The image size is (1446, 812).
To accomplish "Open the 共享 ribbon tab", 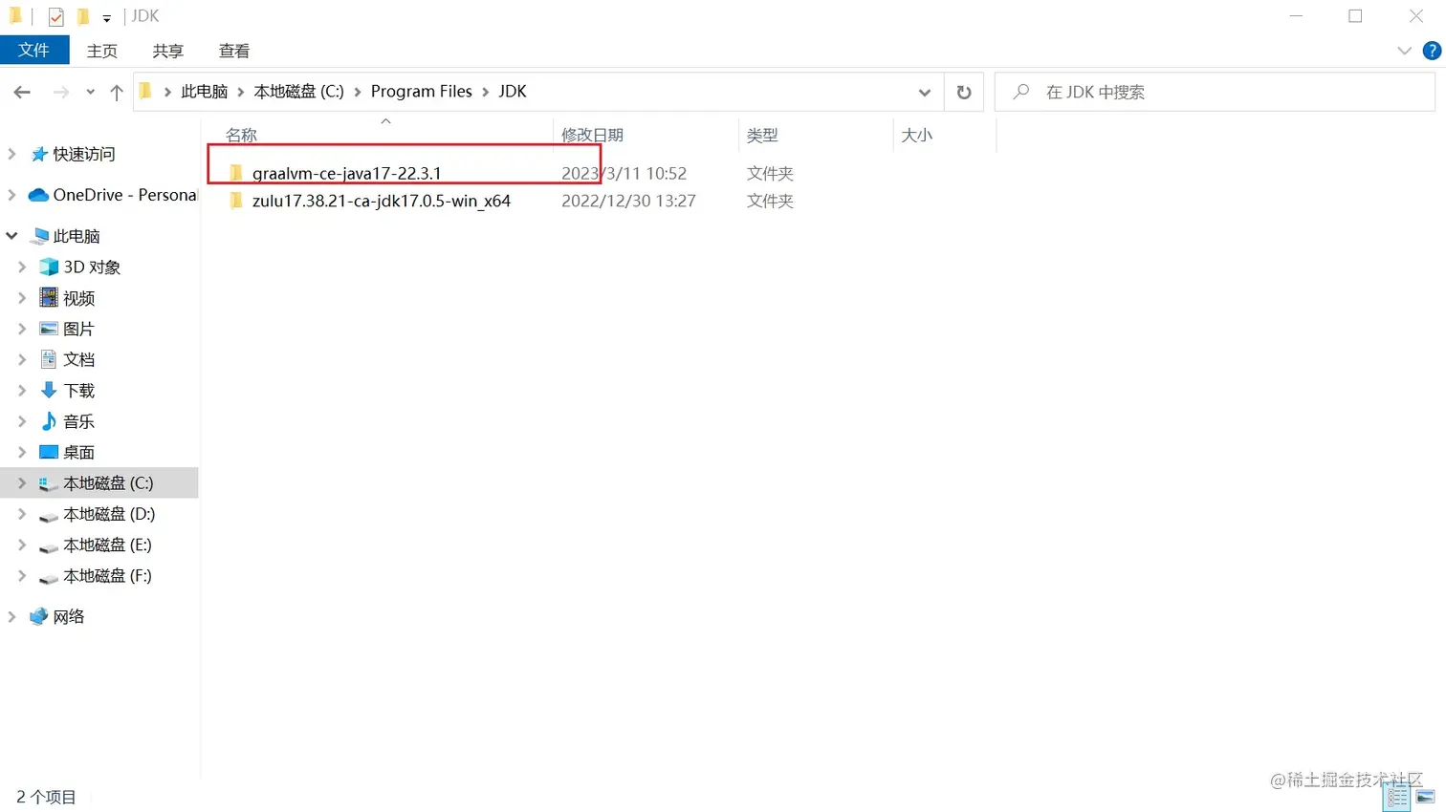I will pyautogui.click(x=168, y=51).
